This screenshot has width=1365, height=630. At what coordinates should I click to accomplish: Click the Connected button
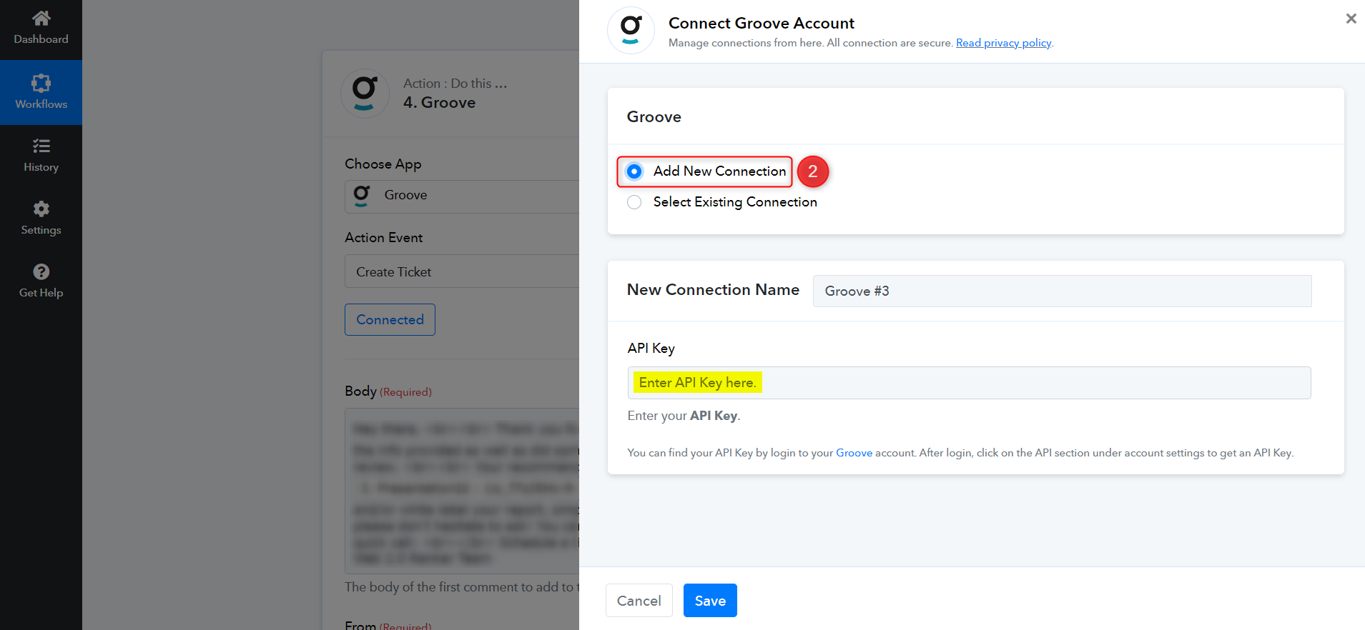coord(390,320)
